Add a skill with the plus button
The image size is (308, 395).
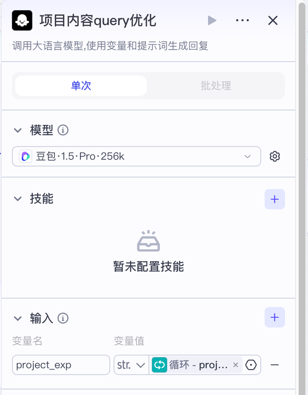click(x=275, y=199)
